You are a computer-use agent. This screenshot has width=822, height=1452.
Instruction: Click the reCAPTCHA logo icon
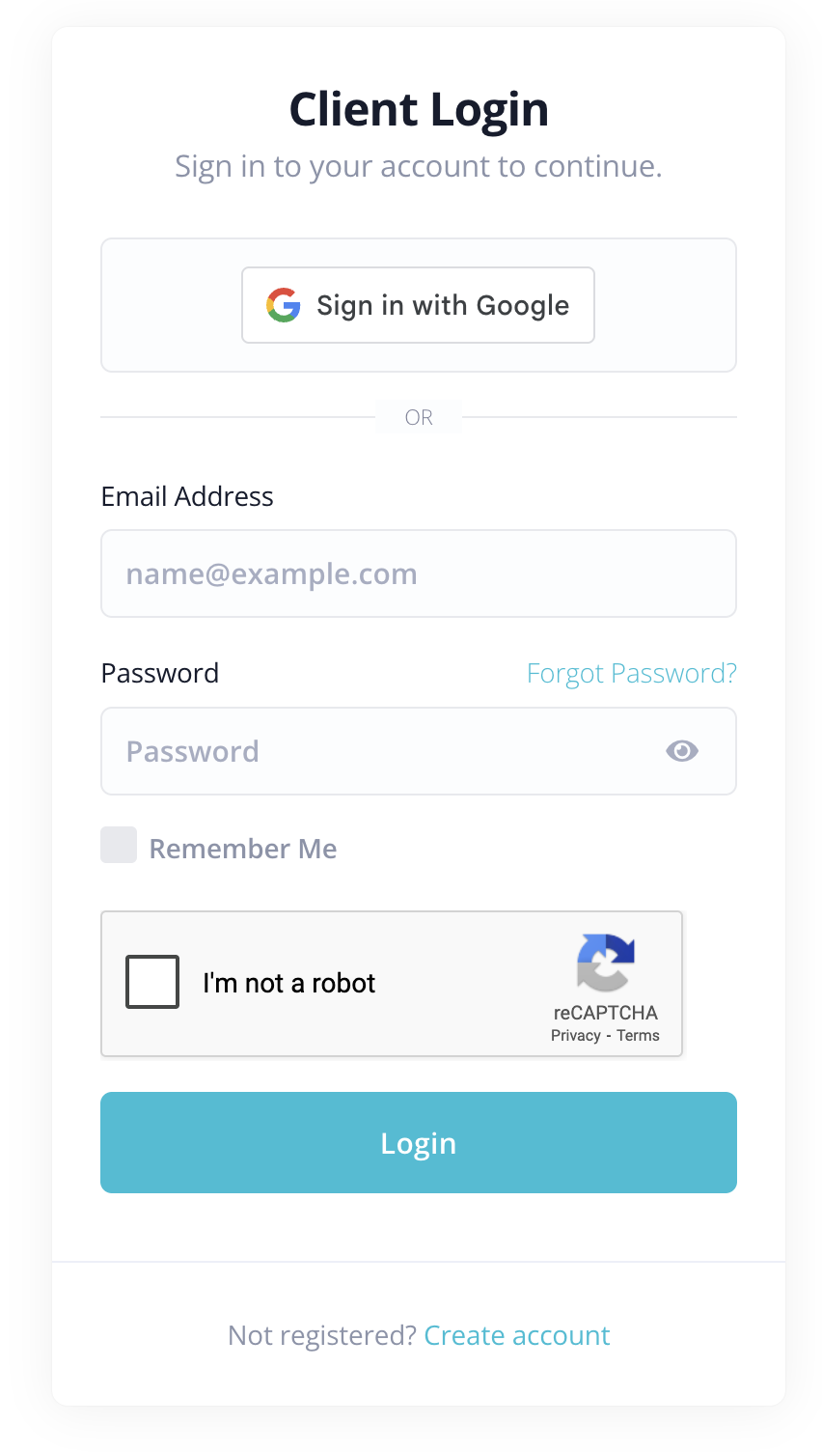coord(606,963)
